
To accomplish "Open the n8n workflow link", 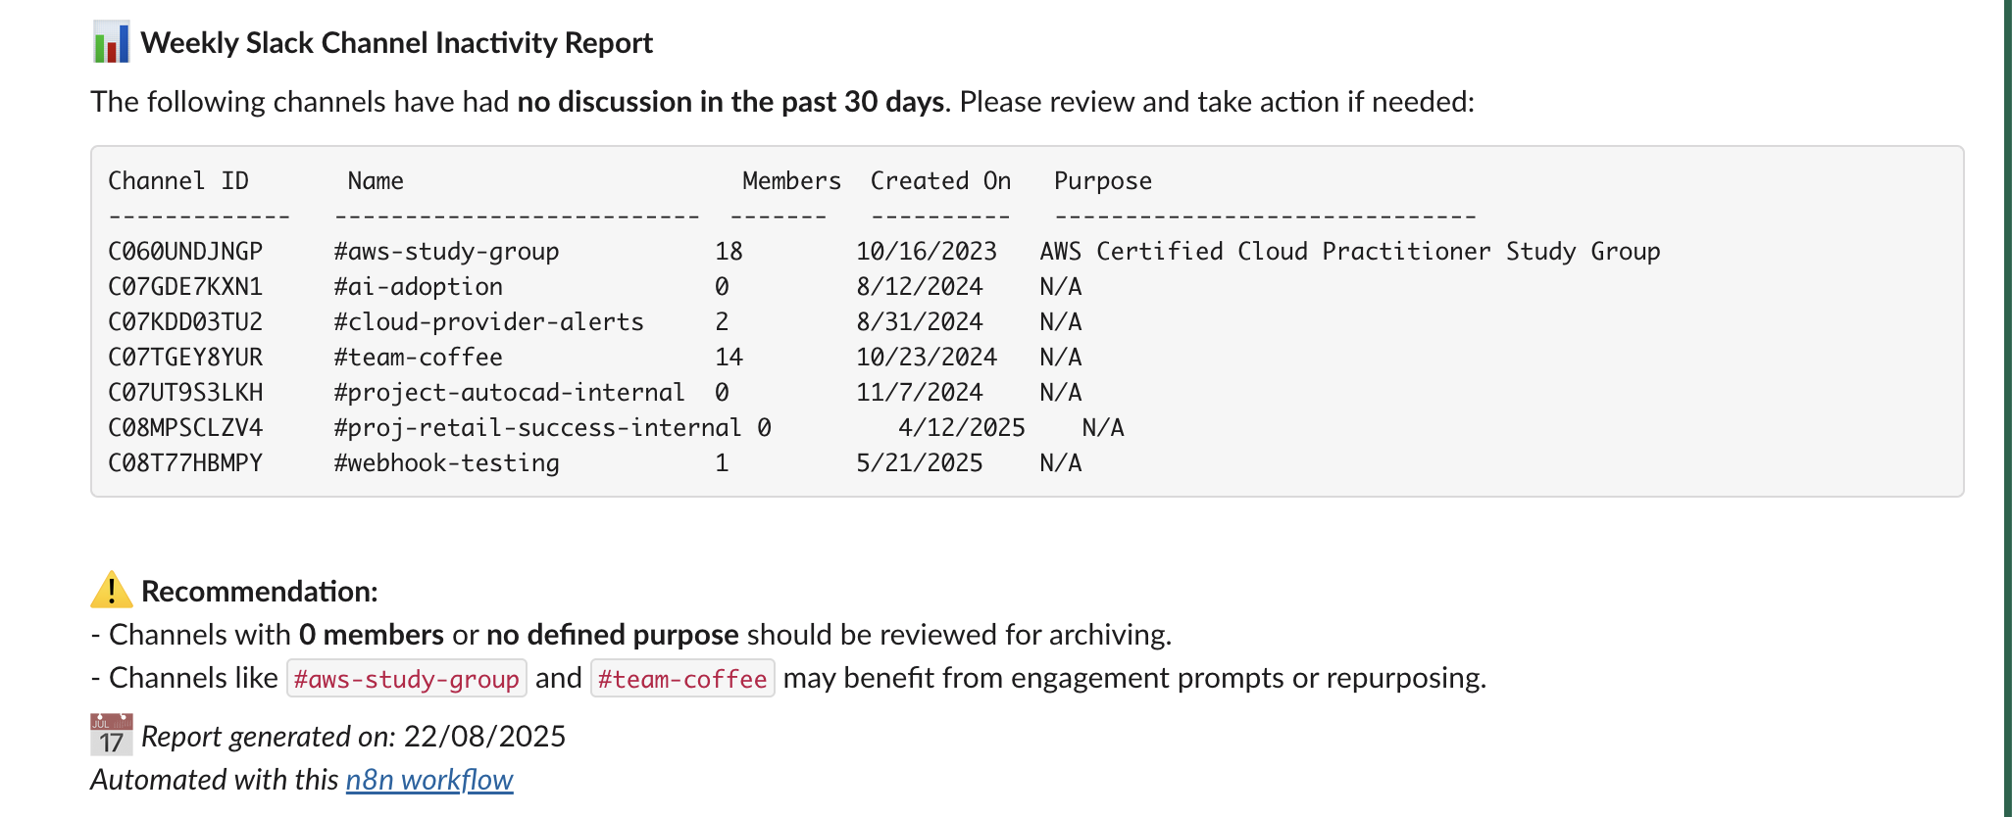I will point(428,780).
